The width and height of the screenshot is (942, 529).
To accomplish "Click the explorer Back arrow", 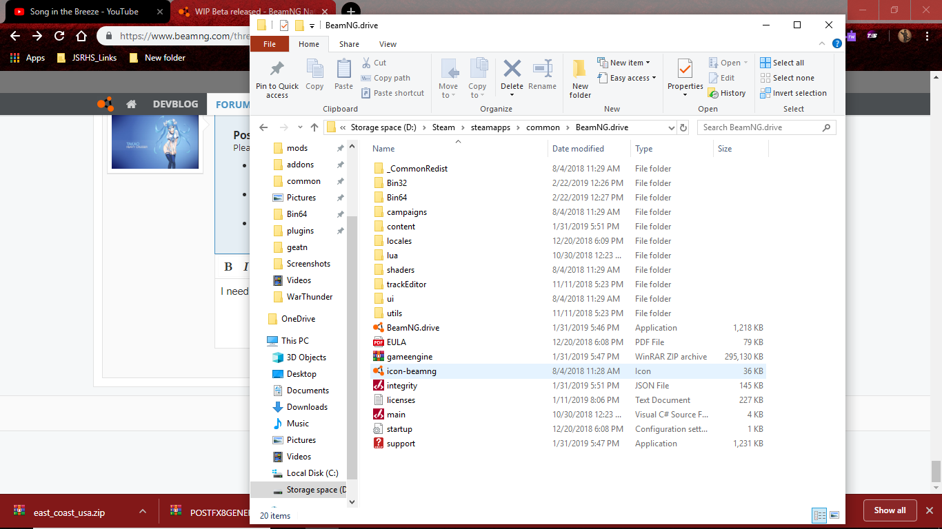I will [x=263, y=127].
